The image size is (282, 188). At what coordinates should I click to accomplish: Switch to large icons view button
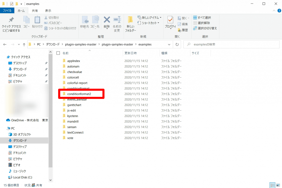tap(278, 185)
